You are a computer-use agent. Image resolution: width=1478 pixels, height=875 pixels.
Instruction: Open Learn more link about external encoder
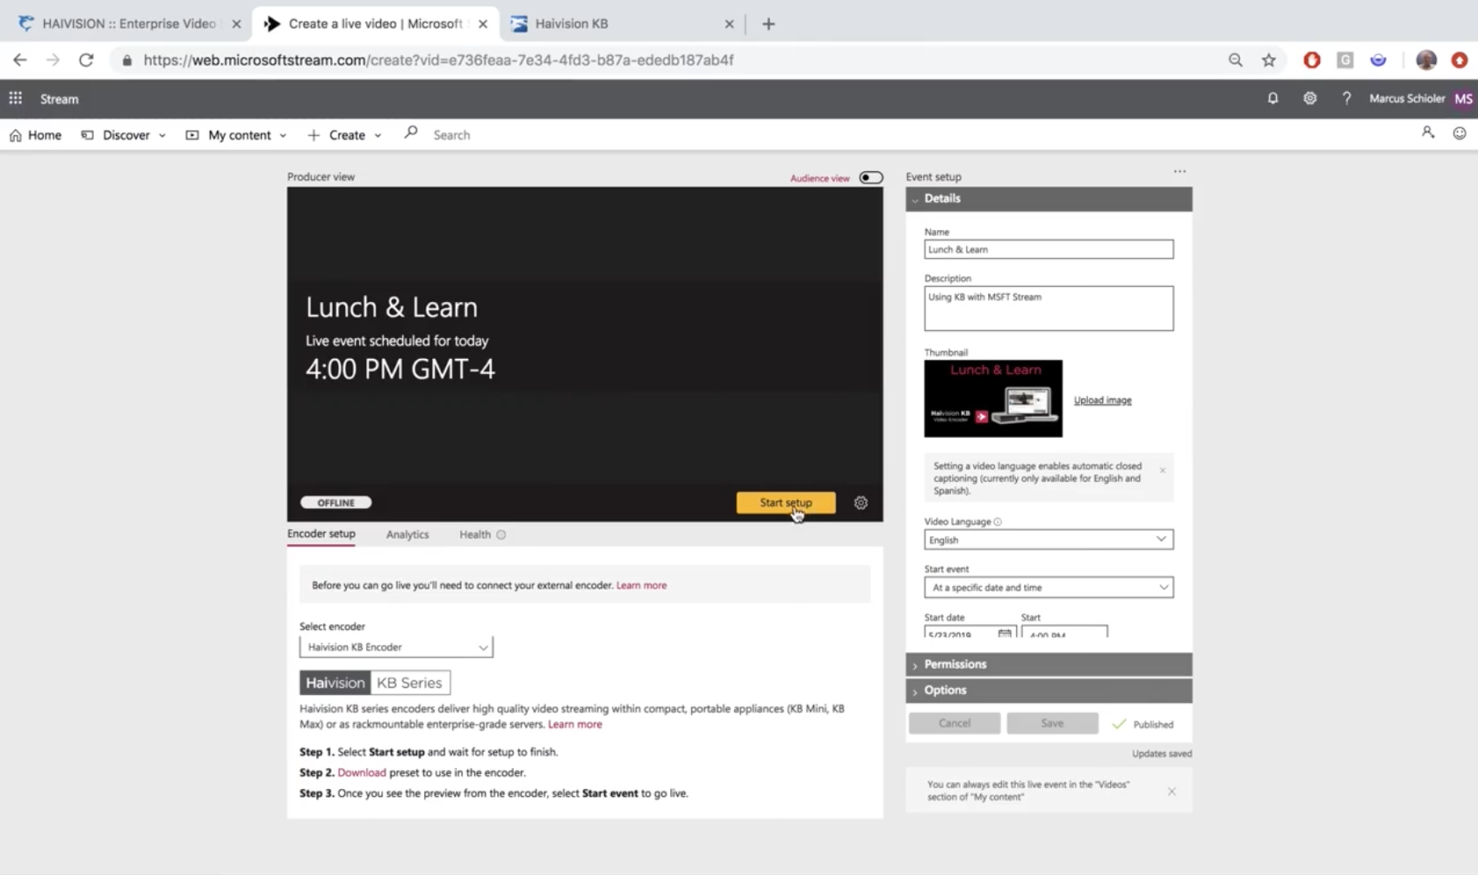[x=641, y=585]
